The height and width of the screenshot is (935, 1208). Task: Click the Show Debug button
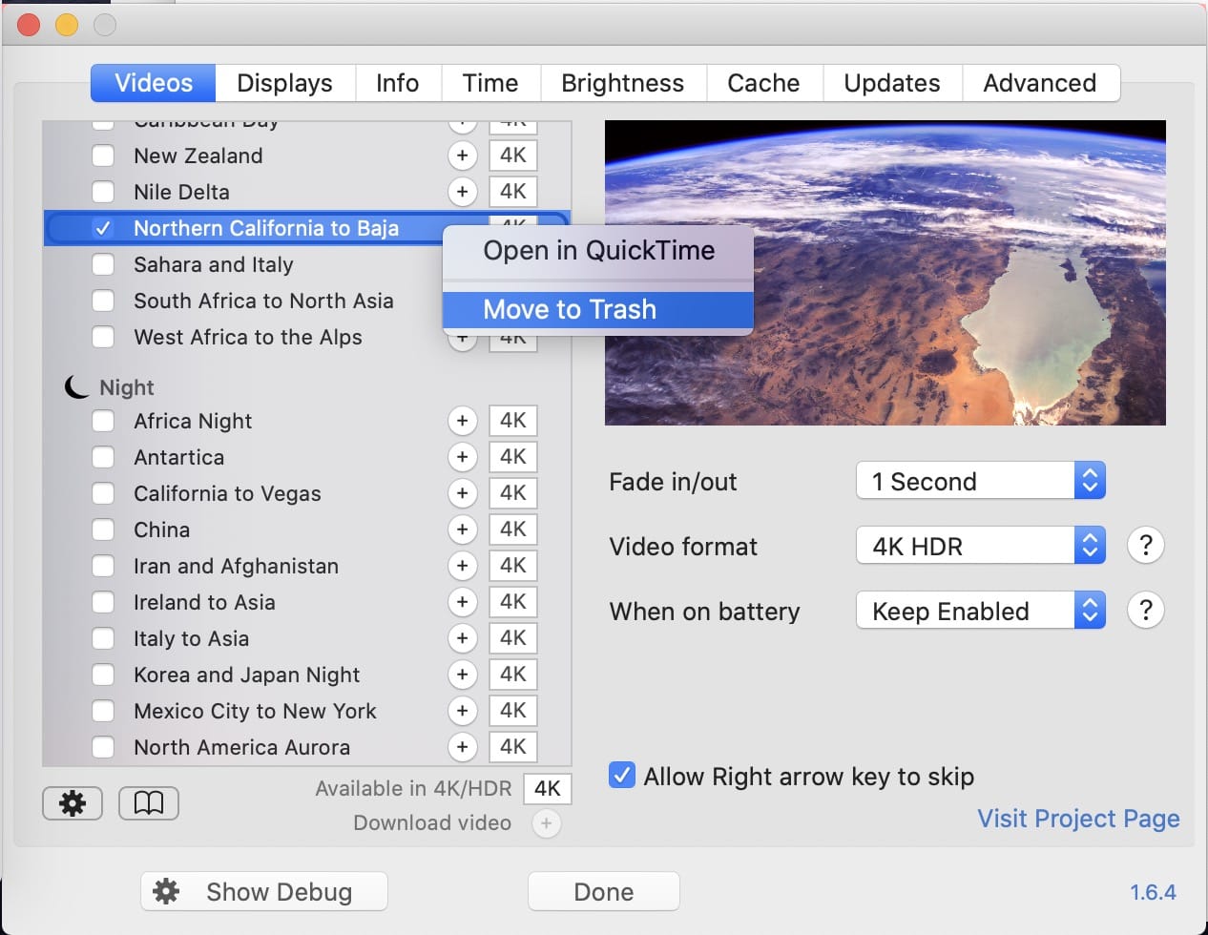click(x=264, y=892)
